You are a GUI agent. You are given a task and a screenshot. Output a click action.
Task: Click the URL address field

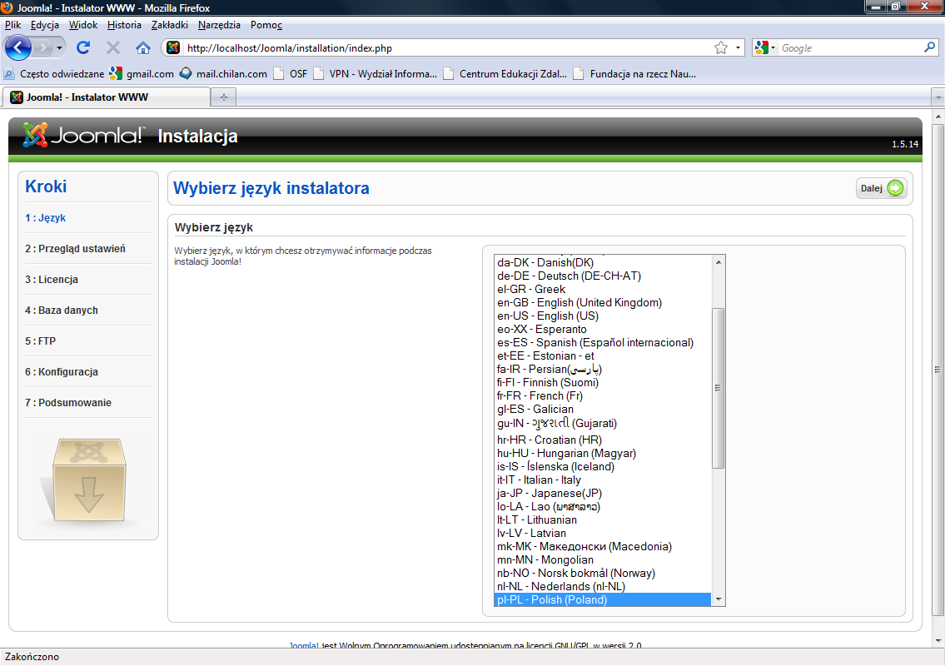point(446,47)
